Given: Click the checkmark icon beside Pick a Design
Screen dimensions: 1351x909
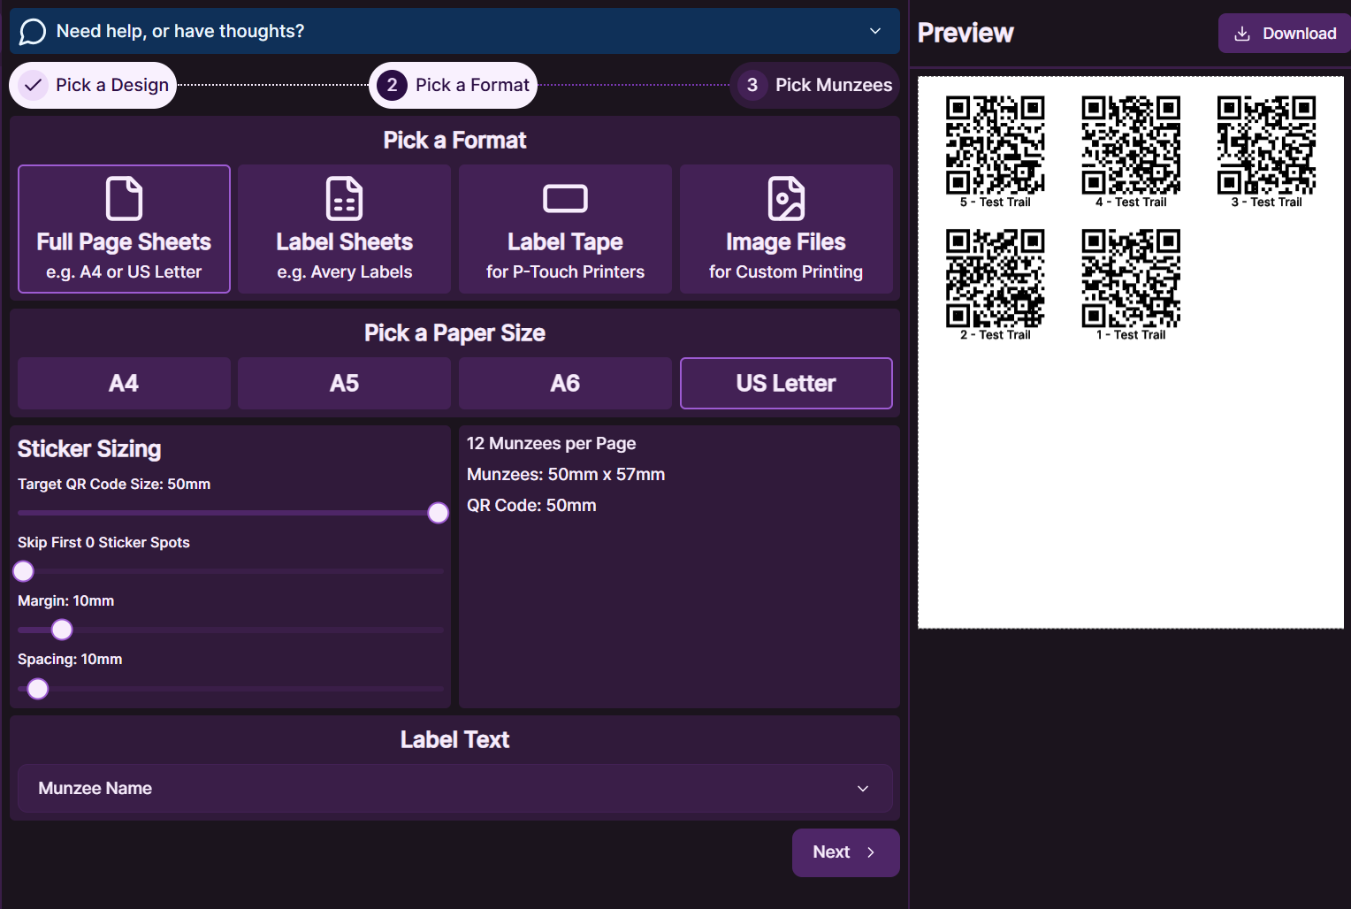Looking at the screenshot, I should 34,85.
